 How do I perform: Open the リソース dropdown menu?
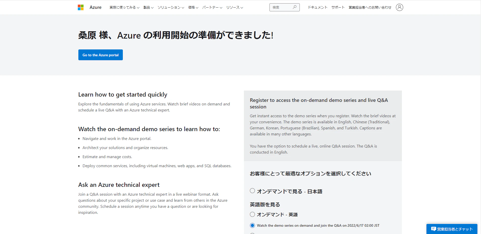[x=235, y=8]
